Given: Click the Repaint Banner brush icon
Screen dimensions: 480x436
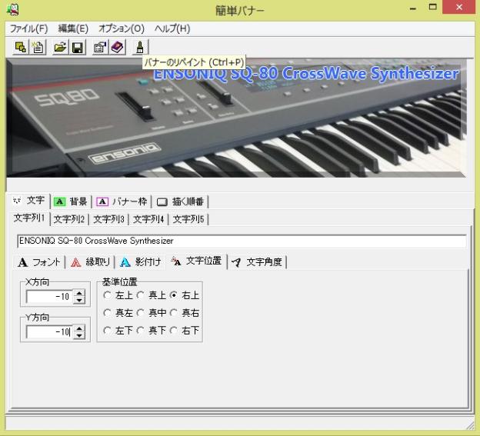Looking at the screenshot, I should click(x=141, y=48).
